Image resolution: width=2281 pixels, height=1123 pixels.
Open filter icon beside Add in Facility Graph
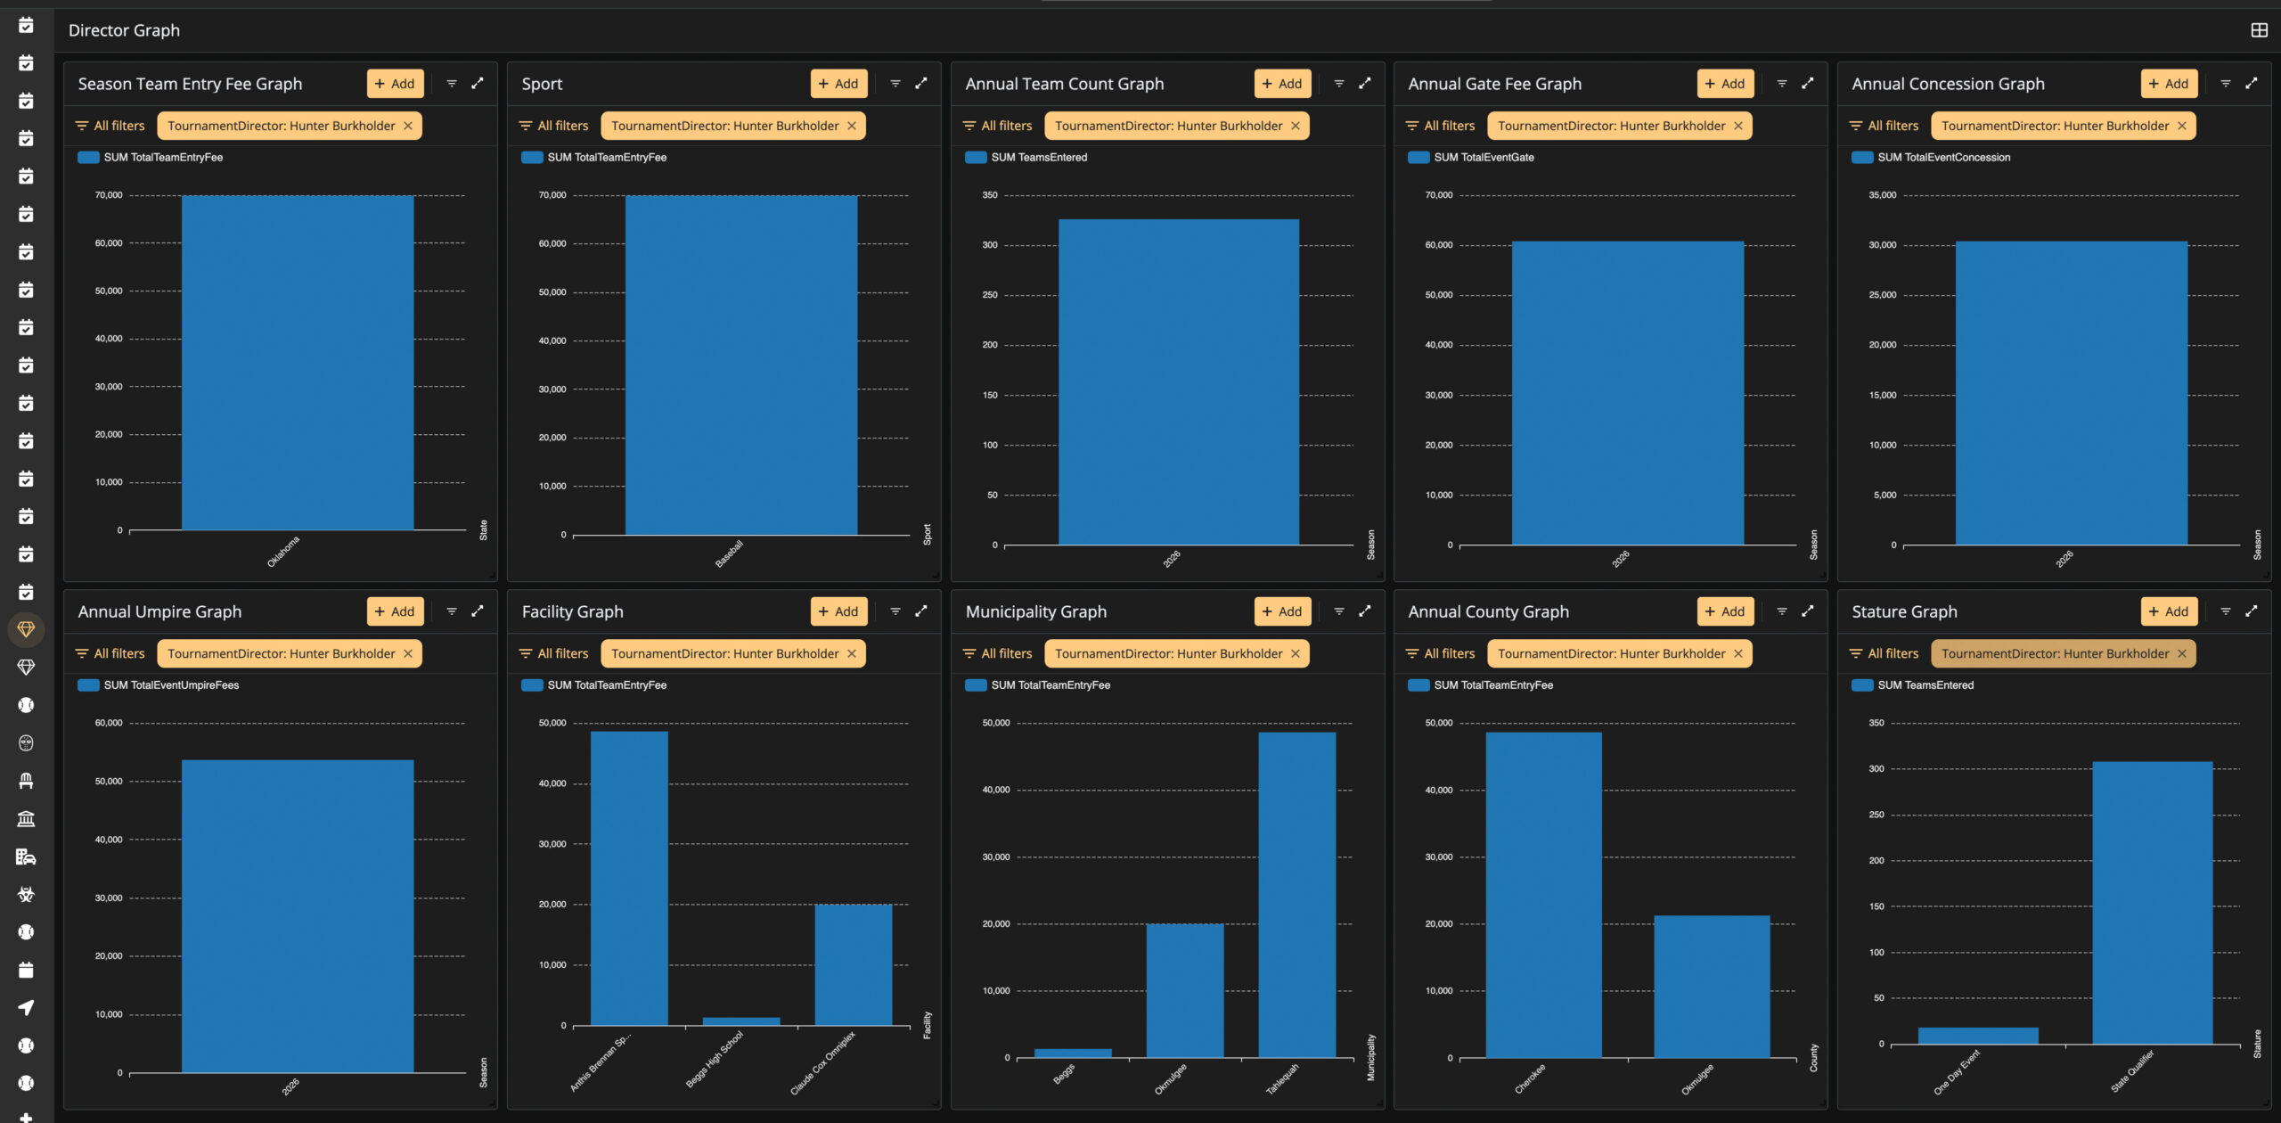tap(895, 611)
